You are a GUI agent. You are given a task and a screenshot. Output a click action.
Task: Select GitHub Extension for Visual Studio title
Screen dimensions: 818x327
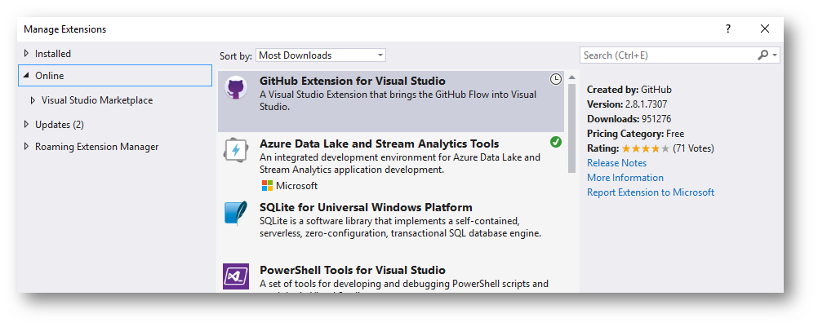[x=353, y=81]
